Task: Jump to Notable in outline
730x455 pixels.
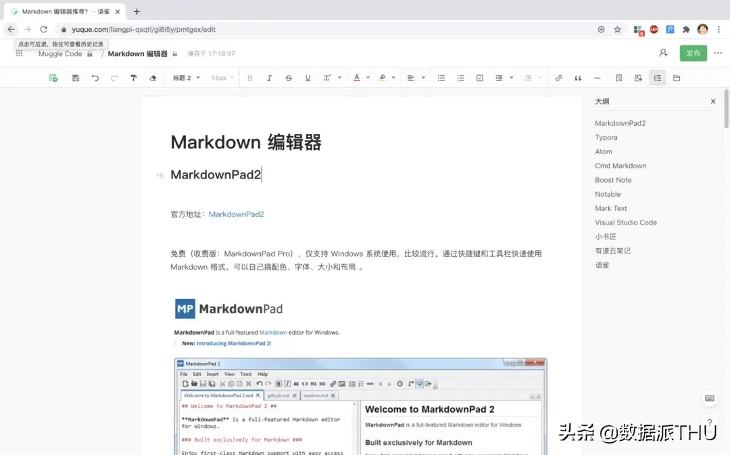Action: pyautogui.click(x=608, y=194)
